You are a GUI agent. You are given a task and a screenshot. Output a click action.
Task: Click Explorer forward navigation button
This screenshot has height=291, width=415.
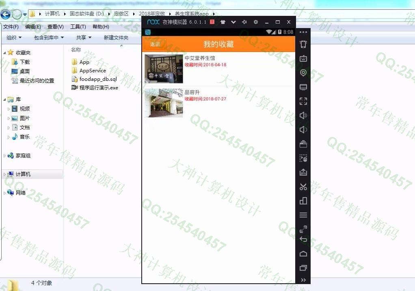[x=17, y=14]
